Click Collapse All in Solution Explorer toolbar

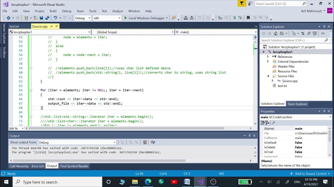[309, 33]
